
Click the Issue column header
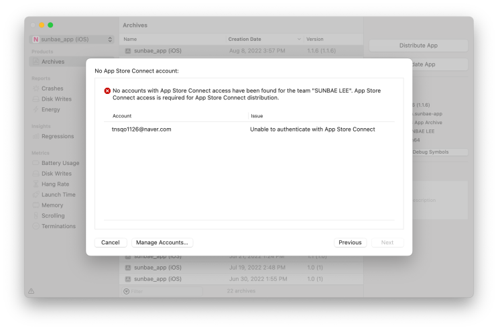(x=257, y=116)
